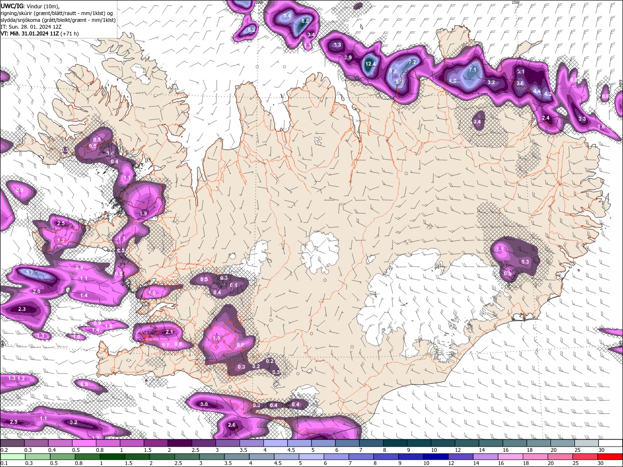Click the 4.0 precipitation value label
This screenshot has height=467, width=623.
click(x=453, y=81)
